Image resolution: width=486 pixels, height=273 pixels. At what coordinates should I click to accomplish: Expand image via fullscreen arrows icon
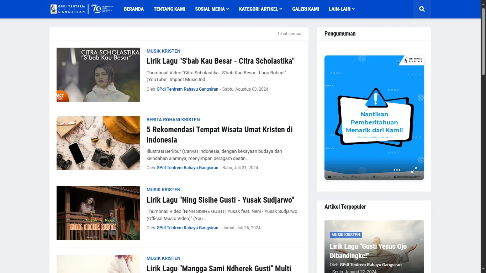414,170
